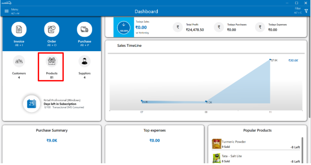The image size is (311, 165).
Task: Open the Products gift box icon
Action: tap(52, 62)
